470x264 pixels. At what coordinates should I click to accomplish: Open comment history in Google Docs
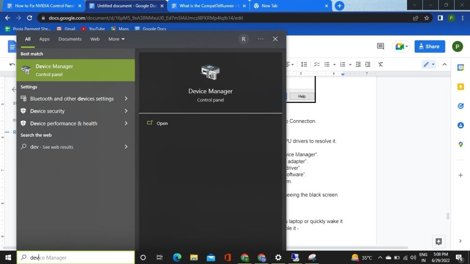[x=380, y=46]
